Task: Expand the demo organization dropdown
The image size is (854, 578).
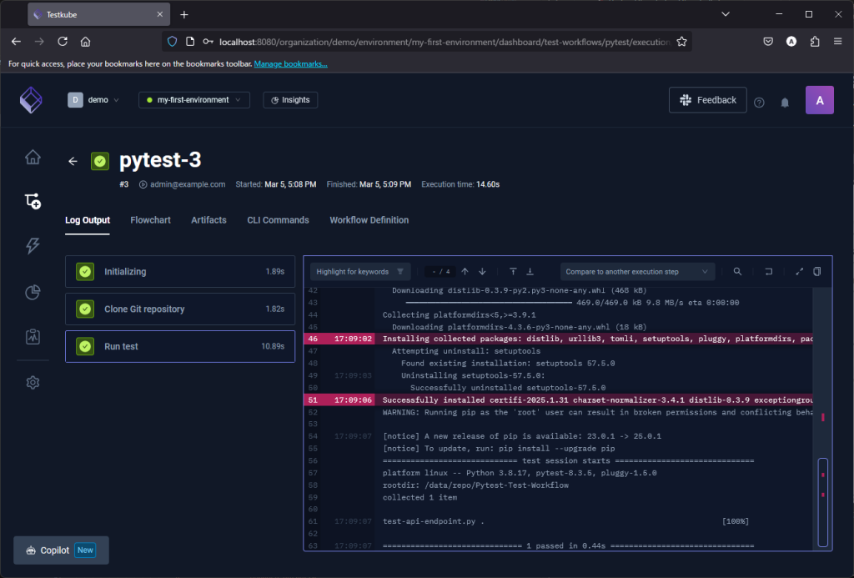Action: click(x=93, y=100)
